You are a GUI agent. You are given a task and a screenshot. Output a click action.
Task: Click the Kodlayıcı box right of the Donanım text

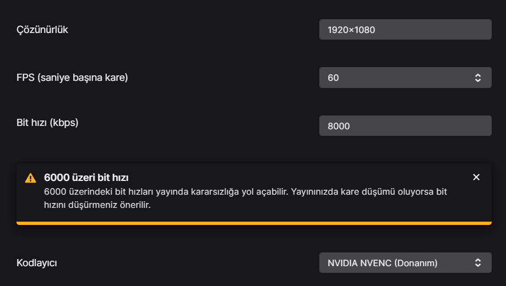454,263
